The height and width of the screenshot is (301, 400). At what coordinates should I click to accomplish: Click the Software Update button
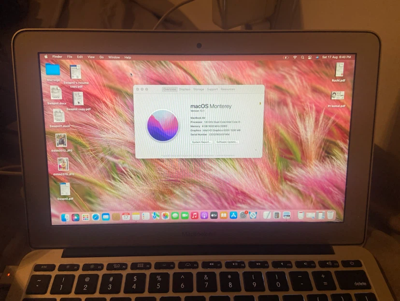click(227, 142)
